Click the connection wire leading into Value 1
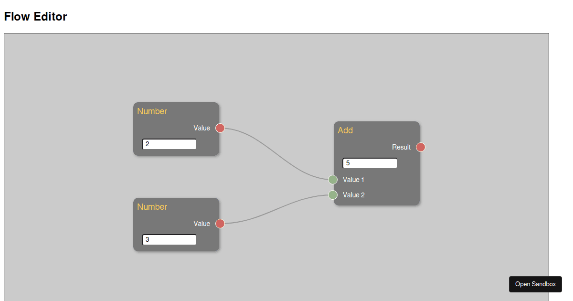 click(x=276, y=153)
